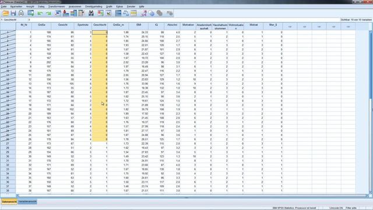The width and height of the screenshot is (373, 210).
Task: Open the Go to Variable tool
Action: [66, 13]
